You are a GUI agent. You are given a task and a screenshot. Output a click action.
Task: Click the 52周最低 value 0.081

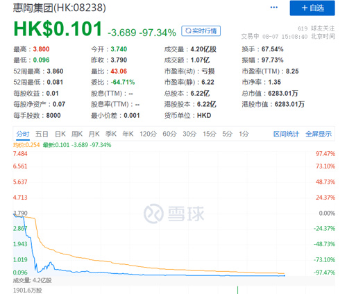pyautogui.click(x=55, y=82)
